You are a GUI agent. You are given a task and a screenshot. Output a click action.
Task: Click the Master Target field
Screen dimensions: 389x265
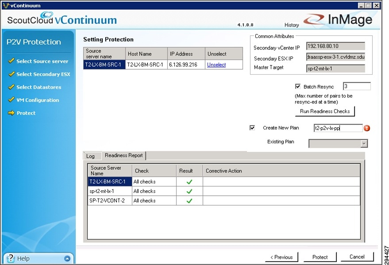click(x=335, y=68)
